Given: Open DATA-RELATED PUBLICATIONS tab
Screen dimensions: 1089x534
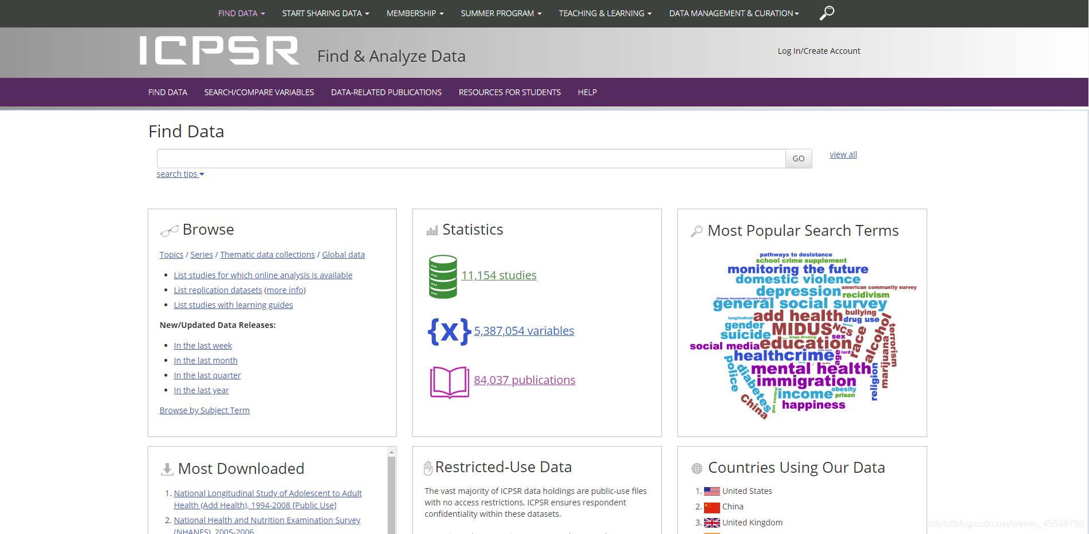Looking at the screenshot, I should click(x=386, y=92).
